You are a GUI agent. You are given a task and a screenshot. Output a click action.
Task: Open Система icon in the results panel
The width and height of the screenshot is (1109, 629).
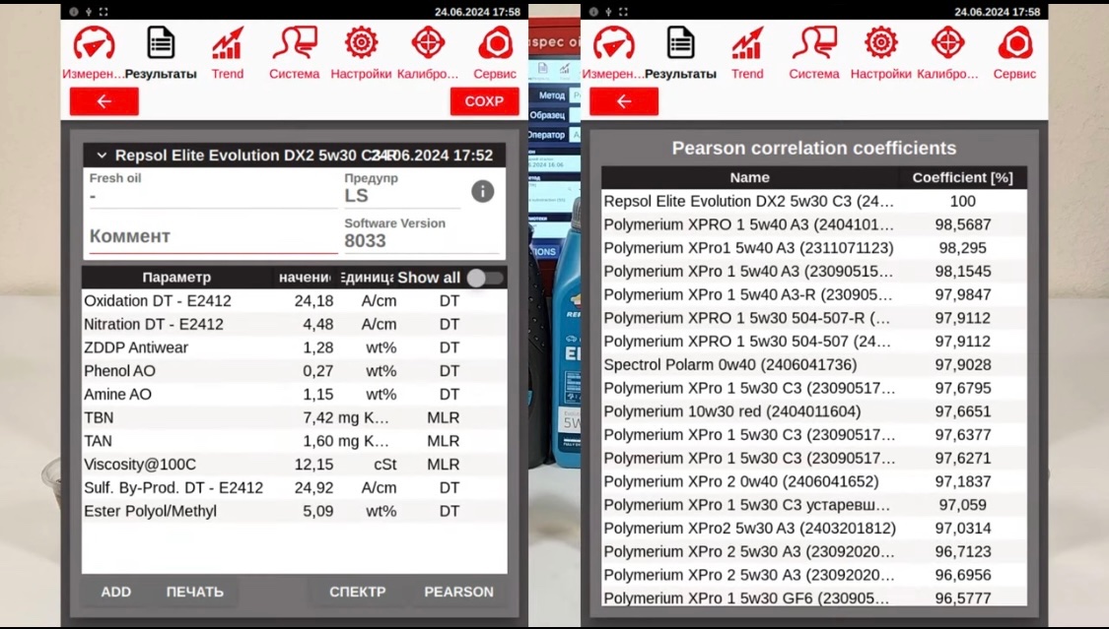[x=294, y=43]
